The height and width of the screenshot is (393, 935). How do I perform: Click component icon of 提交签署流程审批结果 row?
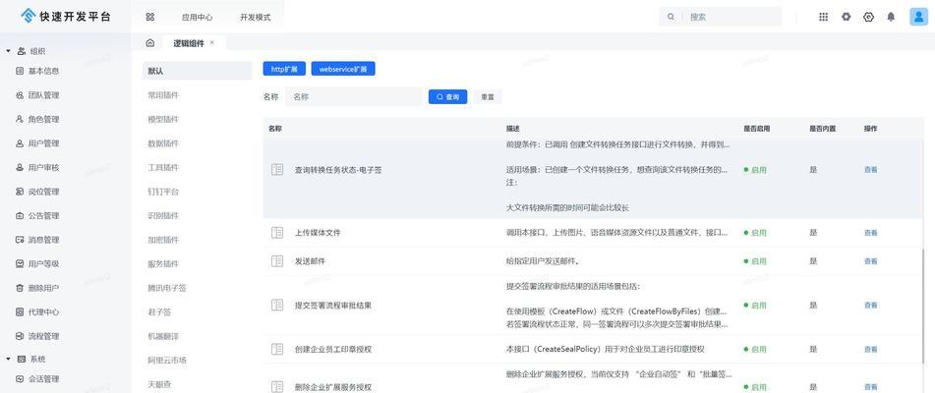click(x=277, y=305)
